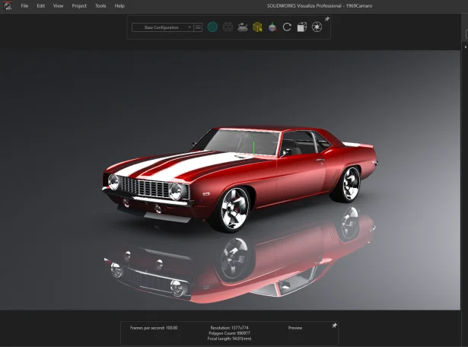This screenshot has width=468, height=347.
Task: Click the camera aperture render icon
Action: coord(317,27)
